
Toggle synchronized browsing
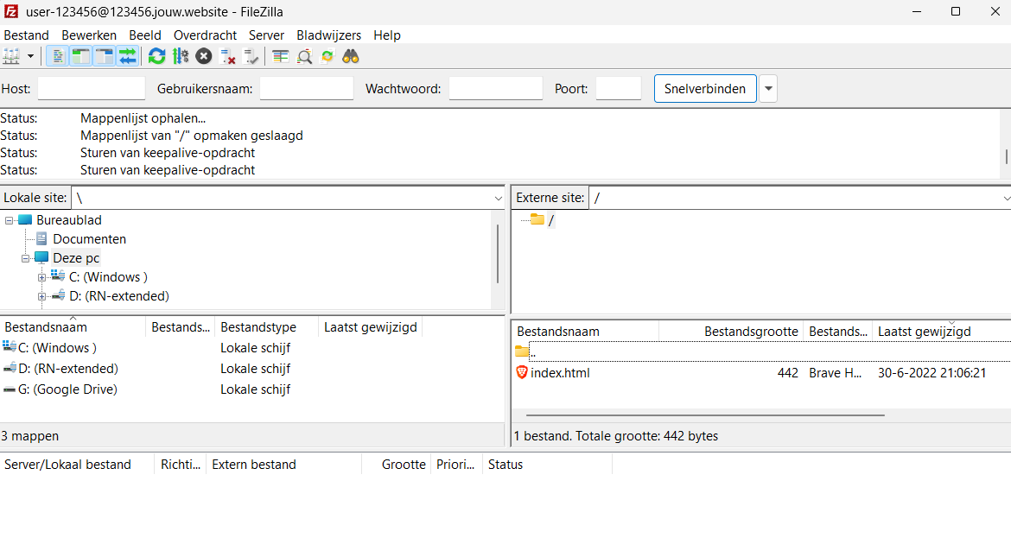[x=327, y=57]
